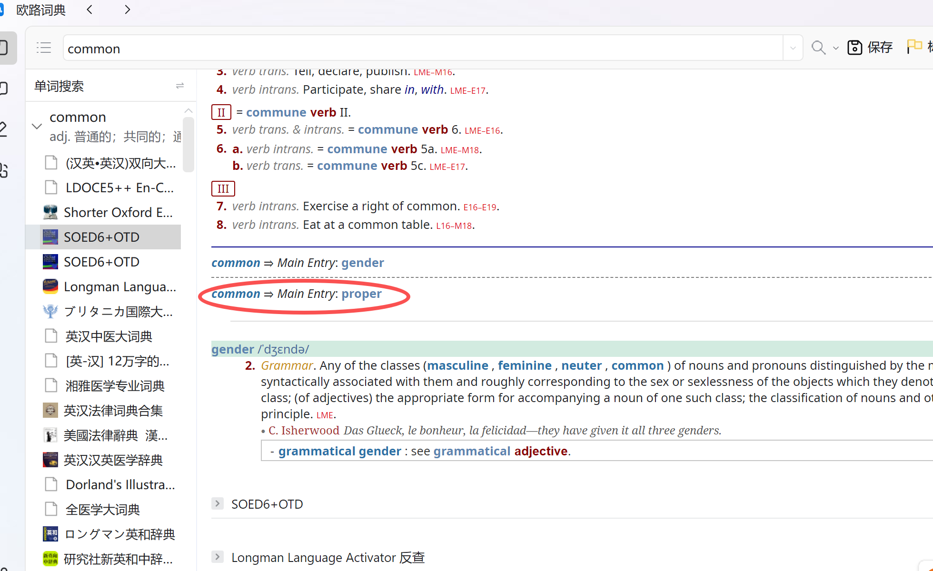This screenshot has height=571, width=933.
Task: Click the swap arrows beside 单词搜索
Action: [180, 86]
